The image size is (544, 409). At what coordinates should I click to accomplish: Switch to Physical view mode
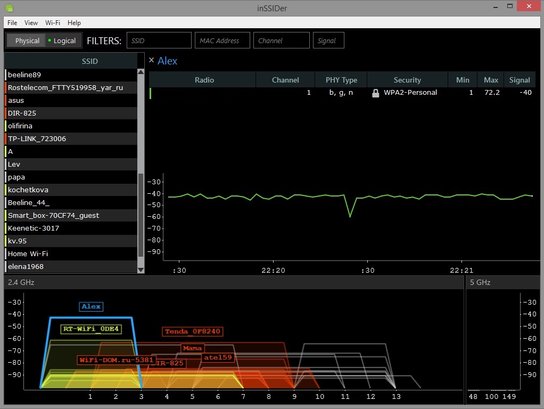click(x=27, y=40)
